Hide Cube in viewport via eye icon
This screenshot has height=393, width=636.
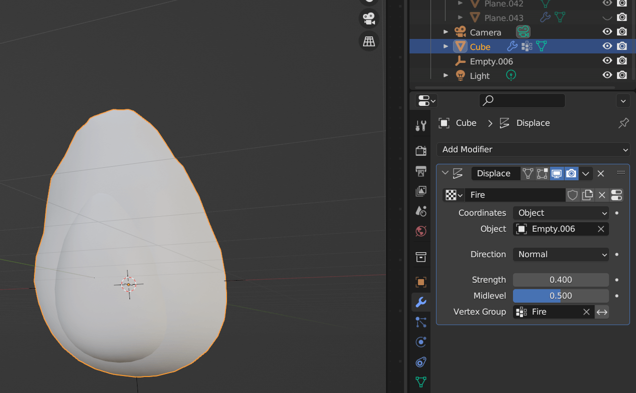[607, 46]
